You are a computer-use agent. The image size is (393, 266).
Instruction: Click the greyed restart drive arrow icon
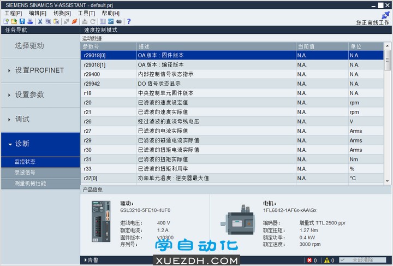(93, 21)
